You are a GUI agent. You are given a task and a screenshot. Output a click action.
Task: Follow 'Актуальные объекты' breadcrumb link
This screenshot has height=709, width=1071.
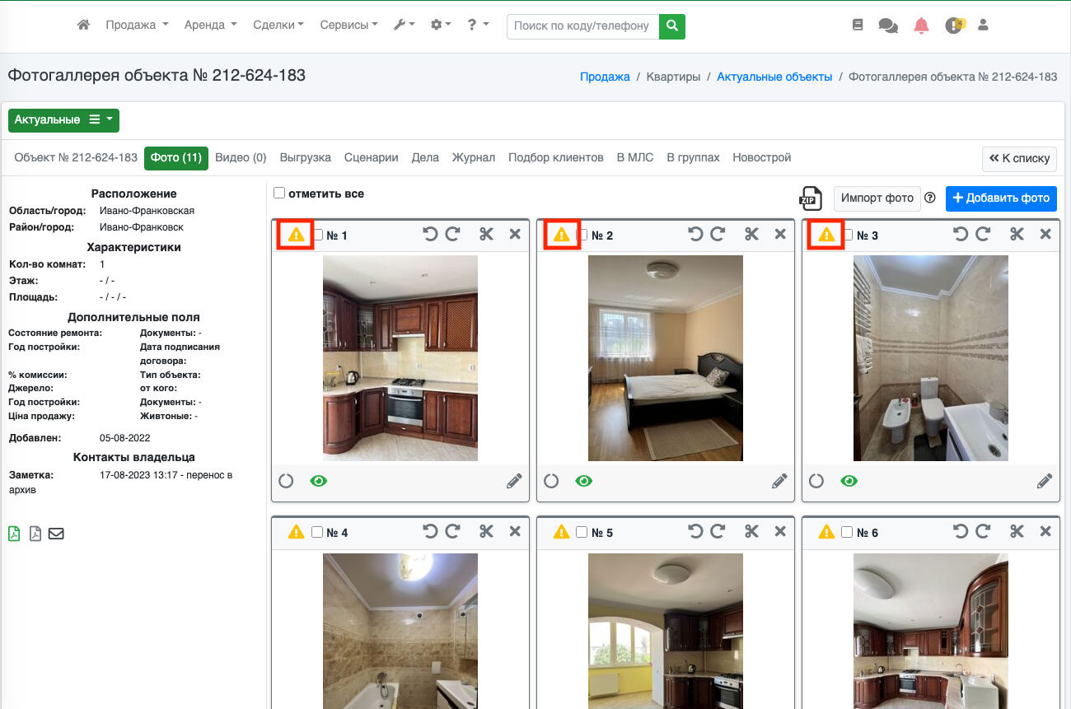point(774,77)
